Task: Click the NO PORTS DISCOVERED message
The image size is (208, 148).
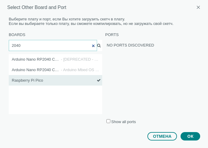Action: (x=130, y=45)
